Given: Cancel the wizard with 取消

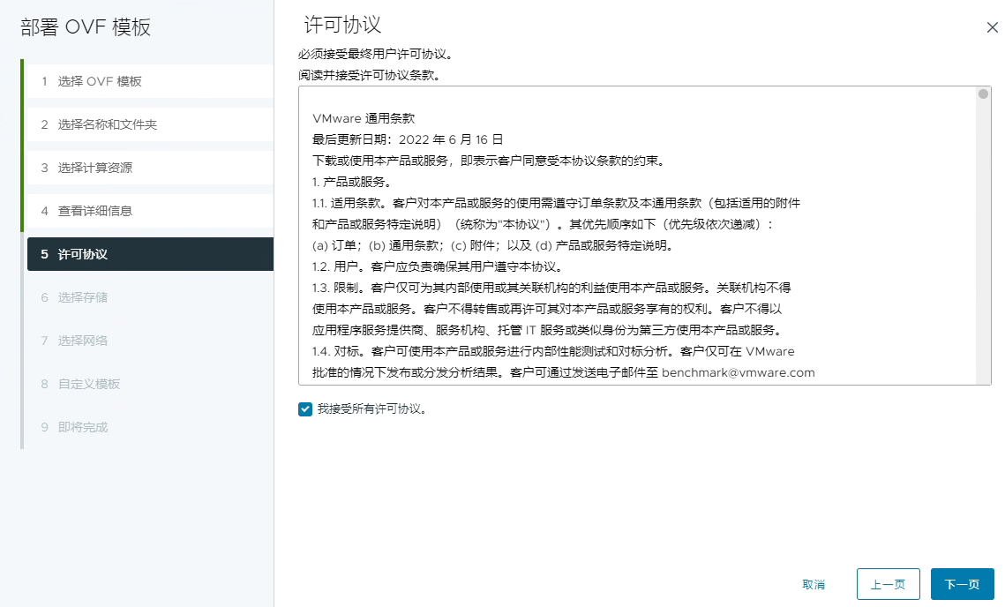Looking at the screenshot, I should (814, 584).
